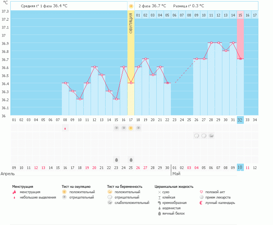Click the positive ovulation test legend icon
This screenshot has width=273, height=225.
click(x=64, y=192)
